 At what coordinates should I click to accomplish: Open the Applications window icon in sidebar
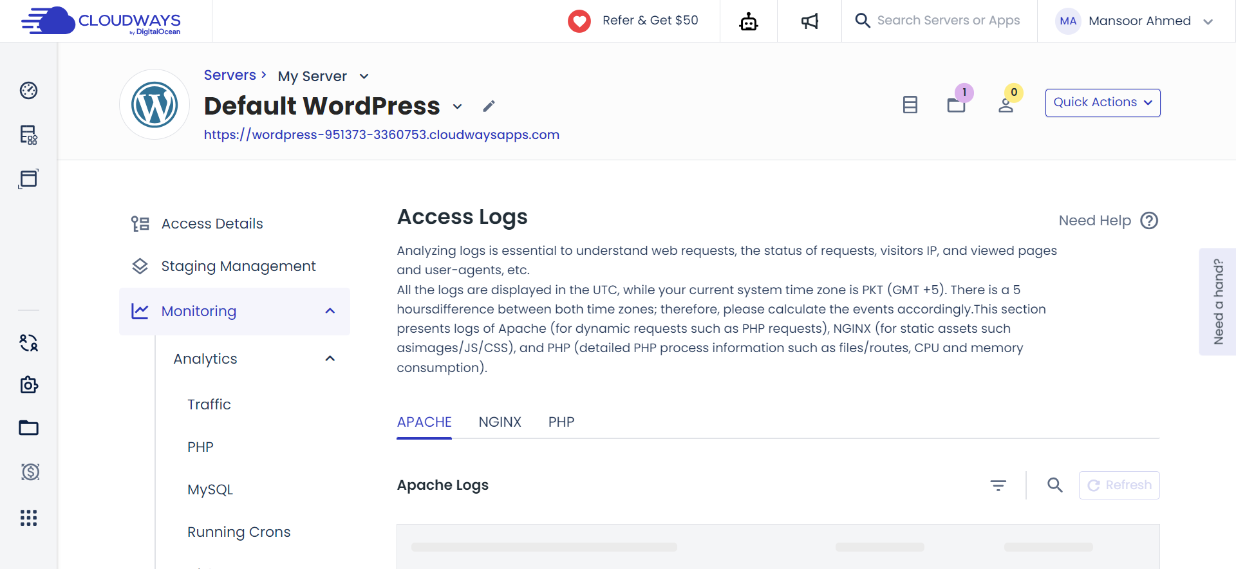28,178
